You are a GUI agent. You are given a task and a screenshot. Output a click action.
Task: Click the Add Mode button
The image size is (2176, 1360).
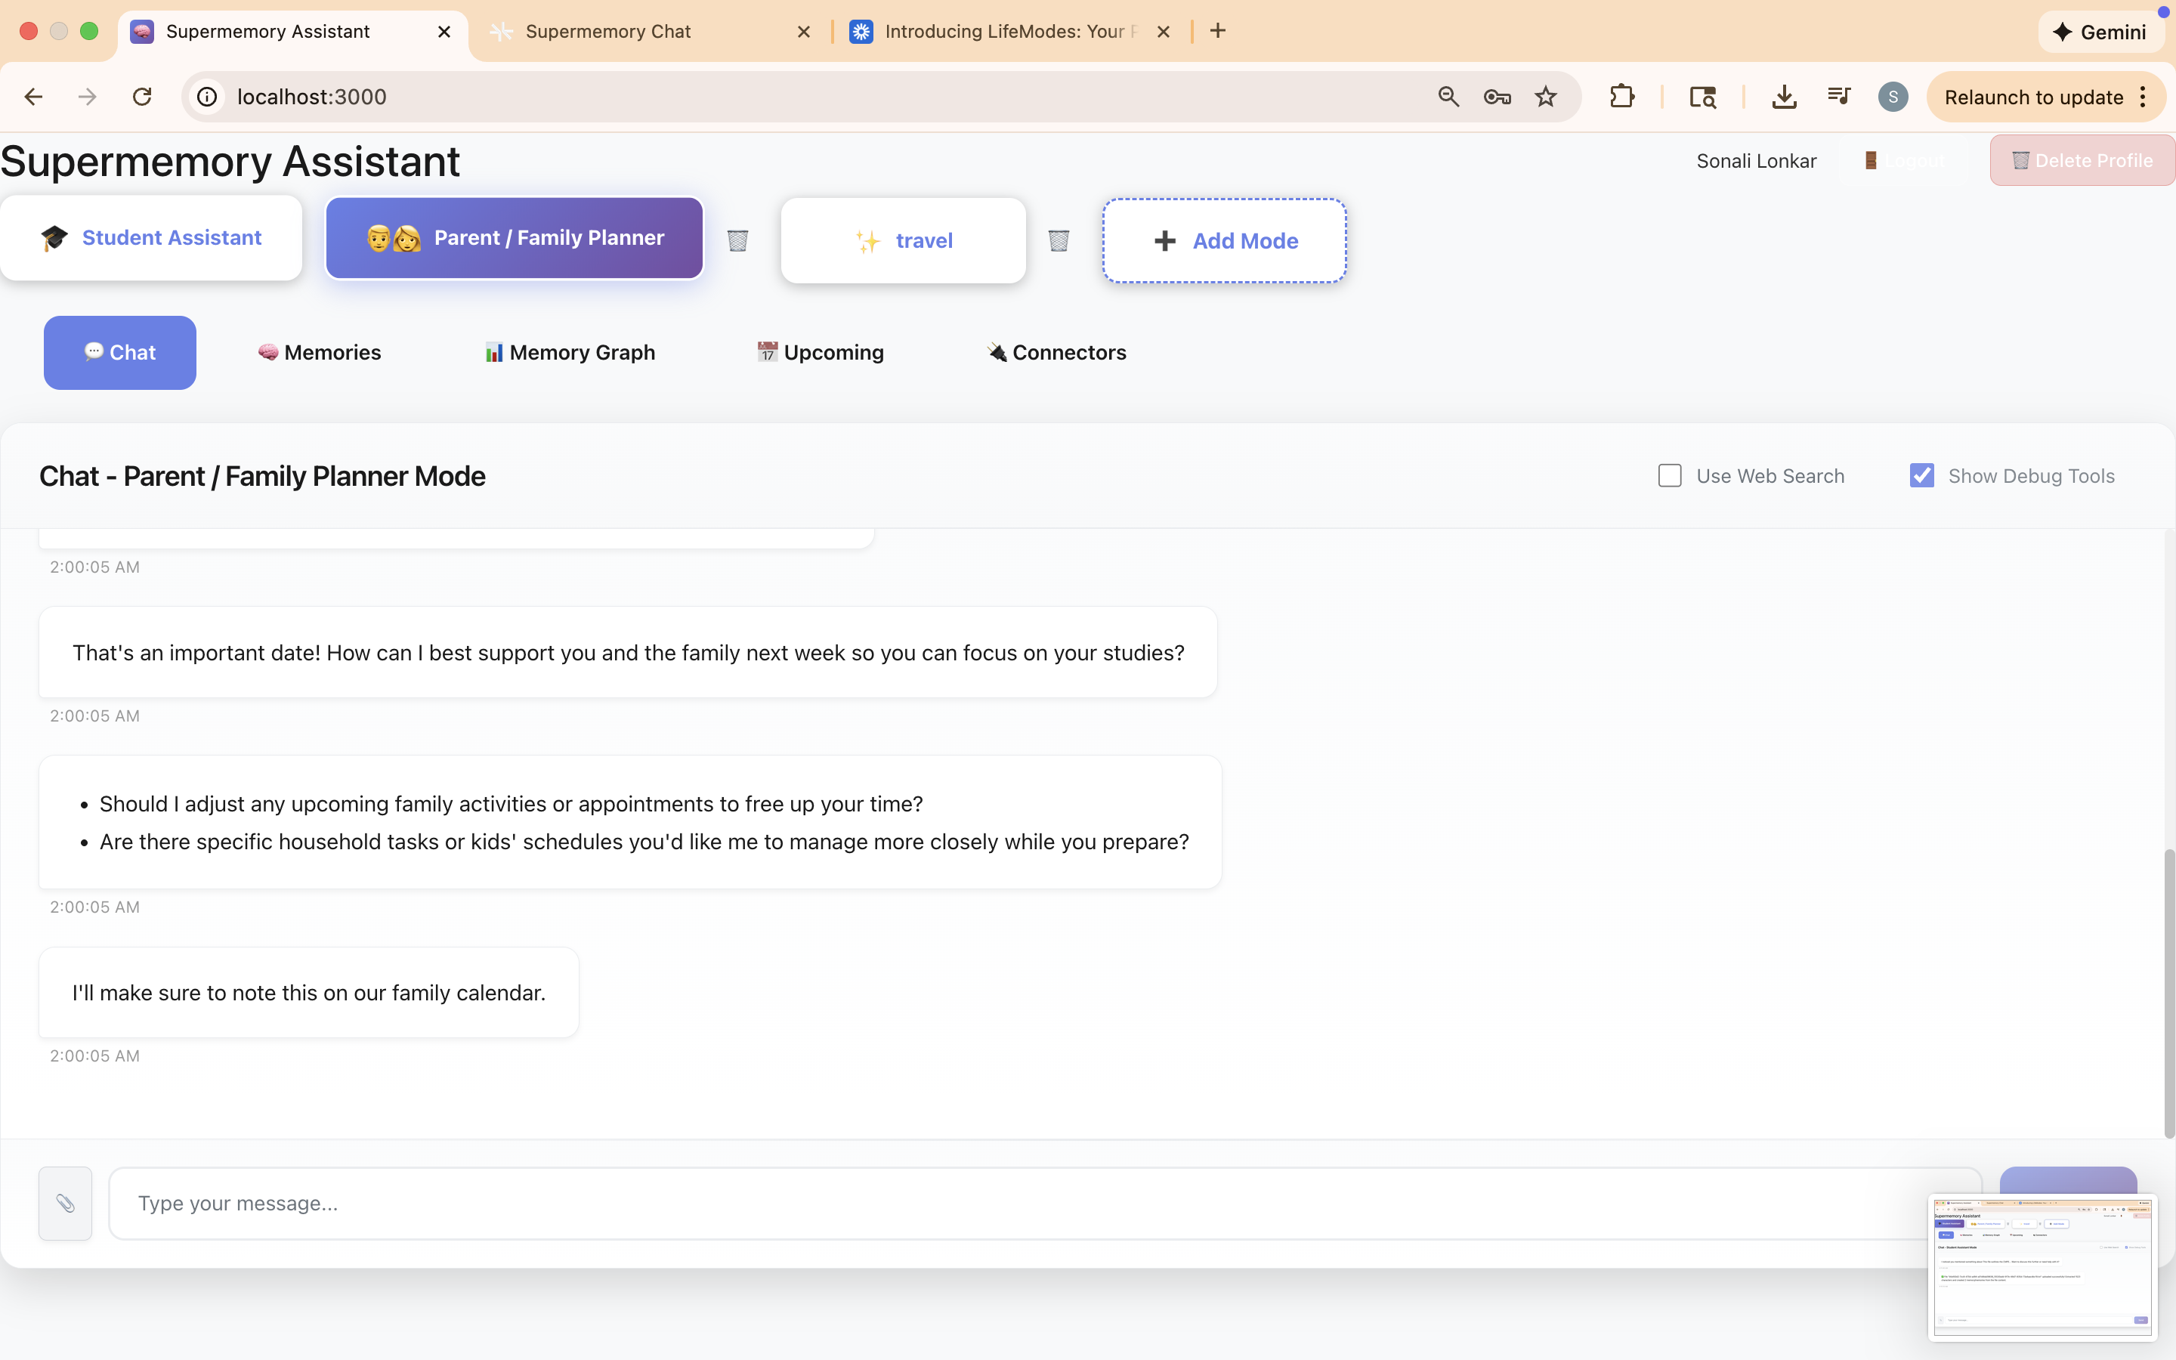click(x=1225, y=240)
